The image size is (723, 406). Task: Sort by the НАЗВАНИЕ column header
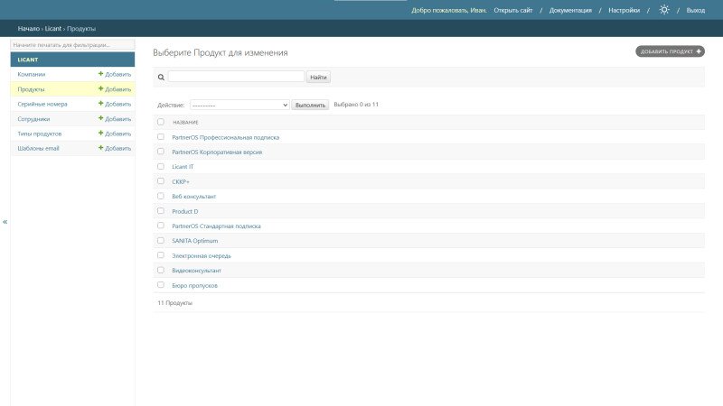point(185,122)
